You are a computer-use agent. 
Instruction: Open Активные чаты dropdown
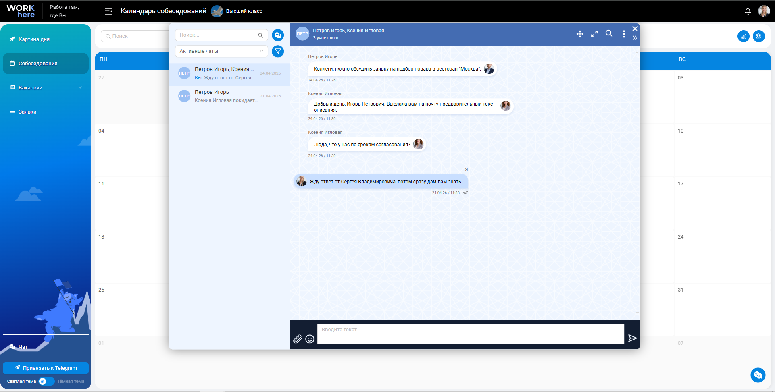pyautogui.click(x=221, y=51)
